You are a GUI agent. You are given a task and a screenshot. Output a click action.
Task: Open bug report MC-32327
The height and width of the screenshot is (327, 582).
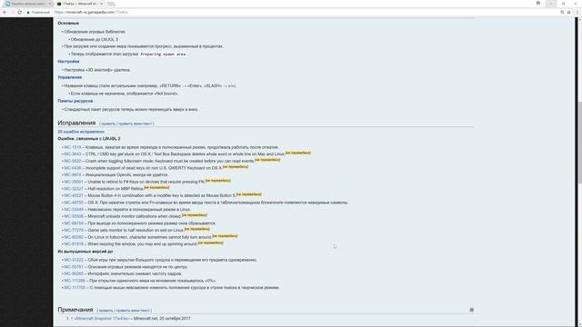(74, 189)
